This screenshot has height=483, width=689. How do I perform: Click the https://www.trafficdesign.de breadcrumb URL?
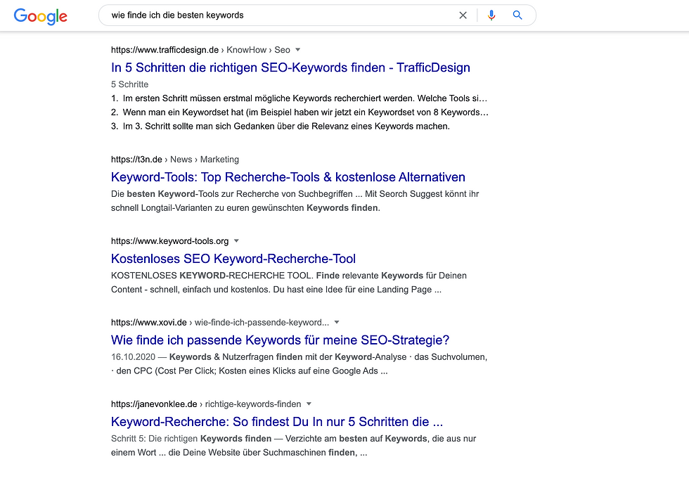[165, 50]
